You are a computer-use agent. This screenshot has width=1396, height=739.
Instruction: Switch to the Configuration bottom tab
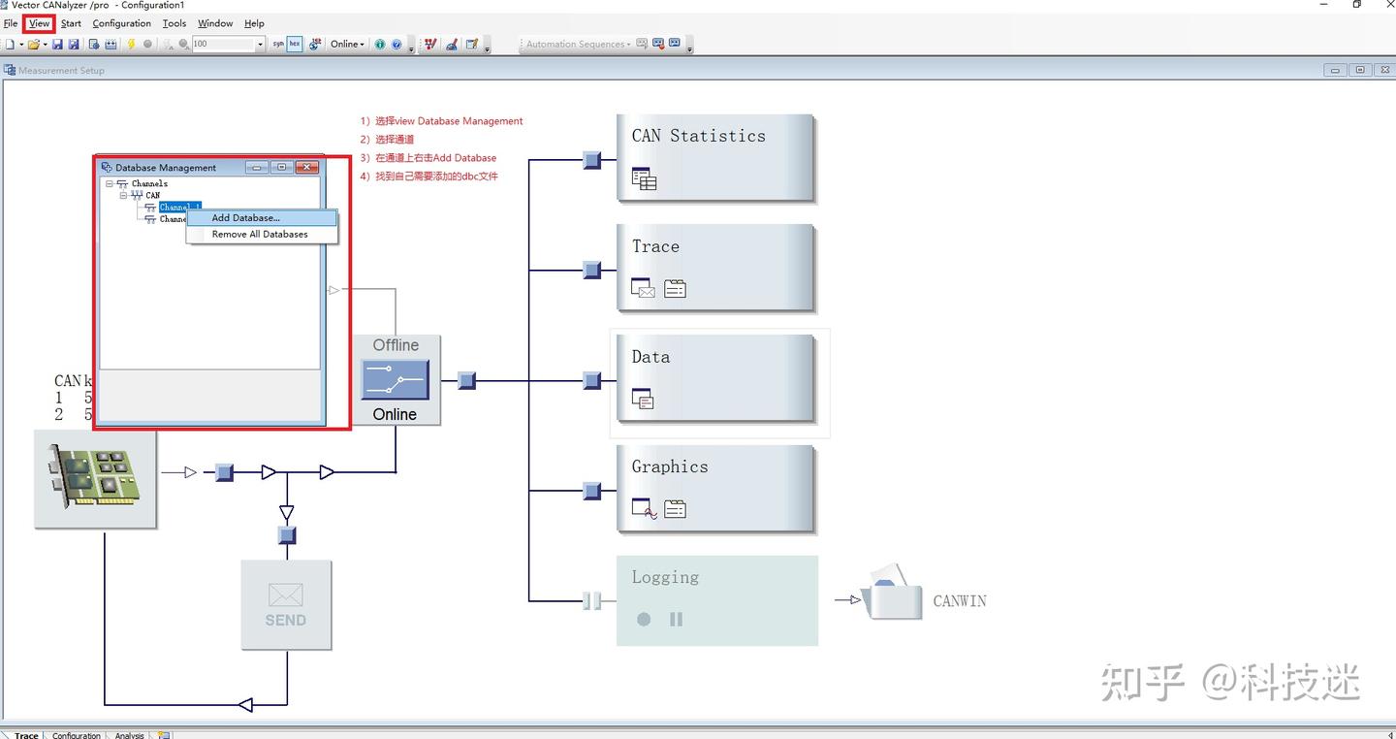coord(77,735)
